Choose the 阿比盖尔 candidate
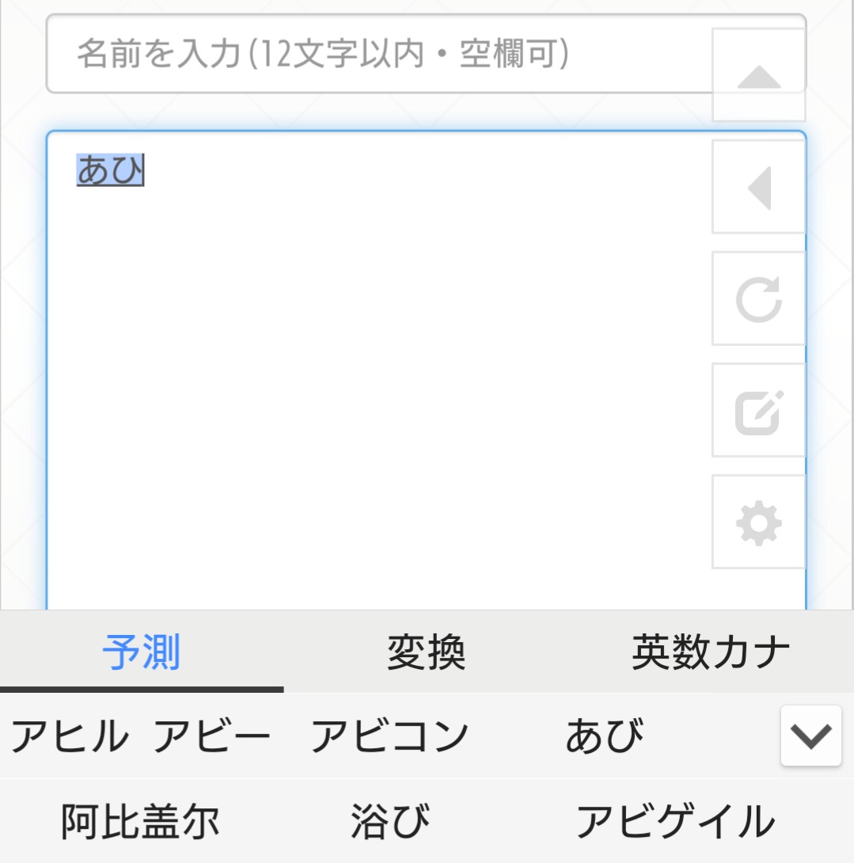 tap(140, 821)
